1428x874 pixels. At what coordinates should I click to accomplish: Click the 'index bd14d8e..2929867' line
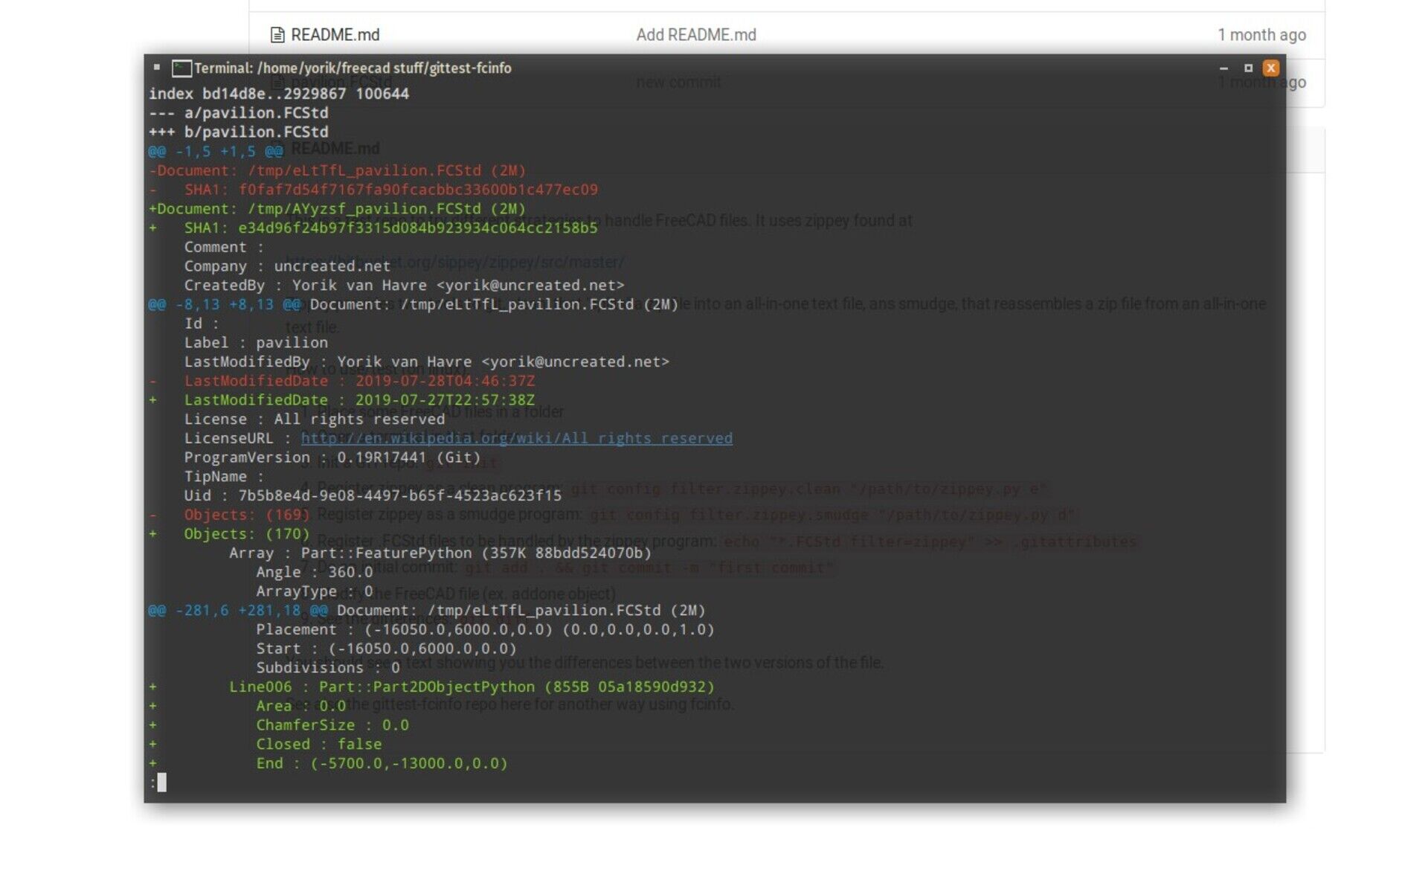[x=279, y=94]
